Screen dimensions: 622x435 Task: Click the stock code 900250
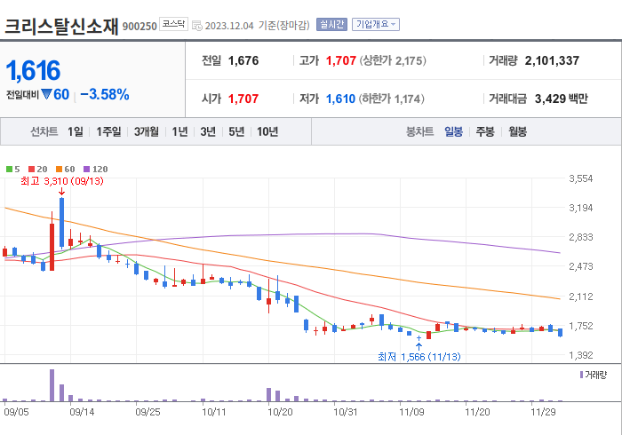click(140, 27)
